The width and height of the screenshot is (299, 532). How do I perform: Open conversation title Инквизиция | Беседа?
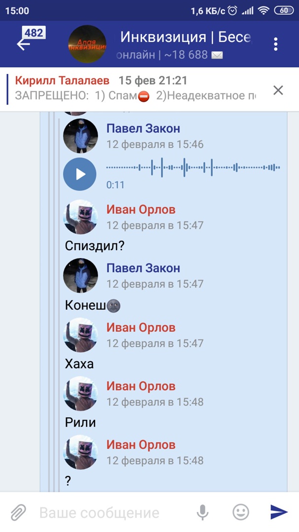186,37
